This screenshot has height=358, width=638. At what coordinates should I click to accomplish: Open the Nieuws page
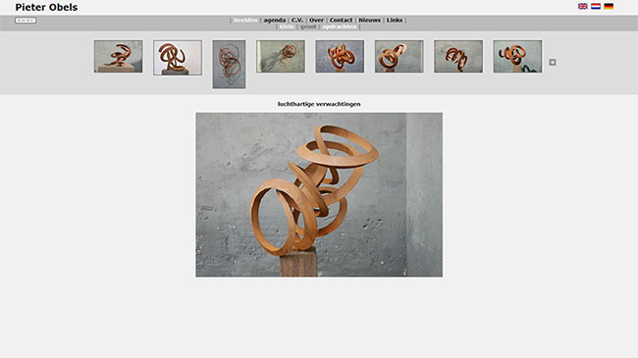pyautogui.click(x=369, y=20)
